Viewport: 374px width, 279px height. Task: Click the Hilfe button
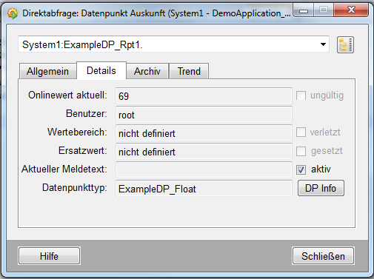click(49, 256)
